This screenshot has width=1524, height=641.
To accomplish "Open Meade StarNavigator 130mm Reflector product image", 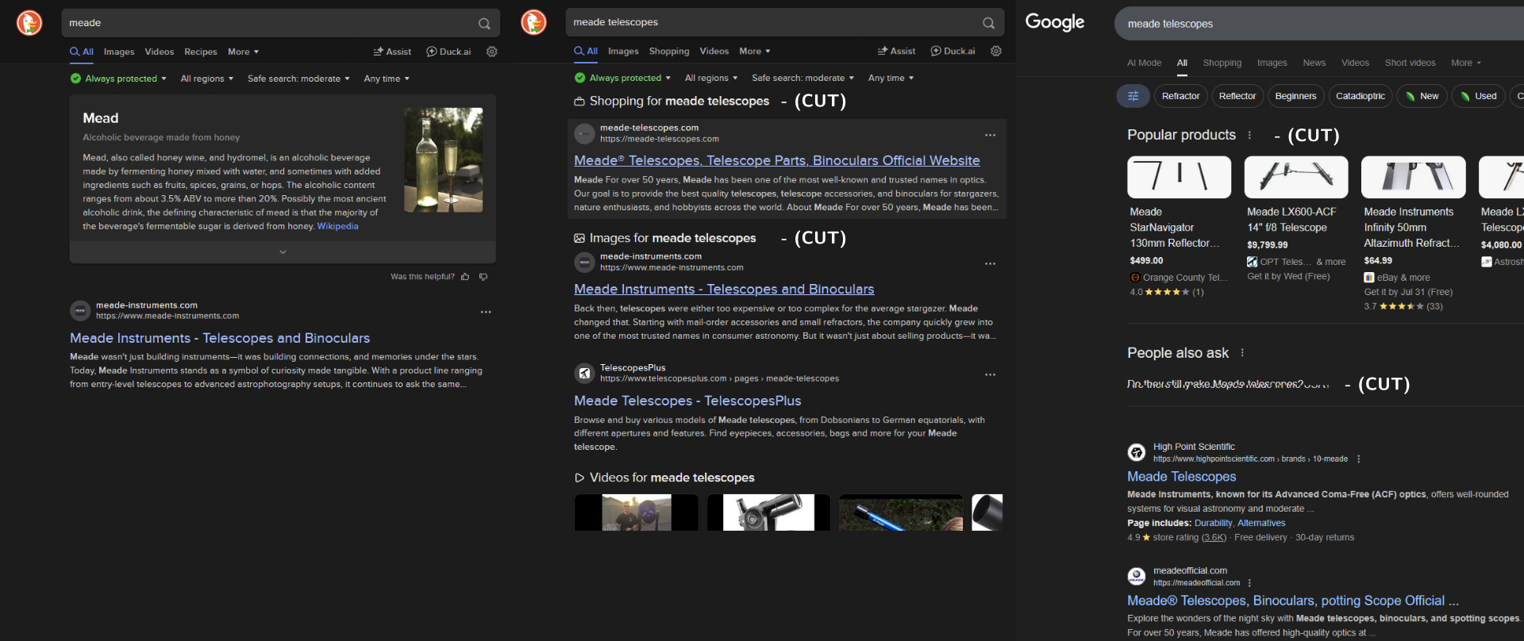I will (x=1179, y=177).
